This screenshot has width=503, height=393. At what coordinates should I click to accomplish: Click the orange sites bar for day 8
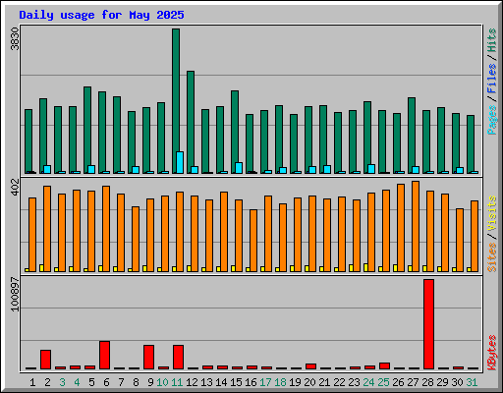pyautogui.click(x=136, y=239)
